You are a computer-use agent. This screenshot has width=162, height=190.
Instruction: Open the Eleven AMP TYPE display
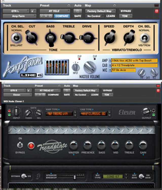(59, 113)
